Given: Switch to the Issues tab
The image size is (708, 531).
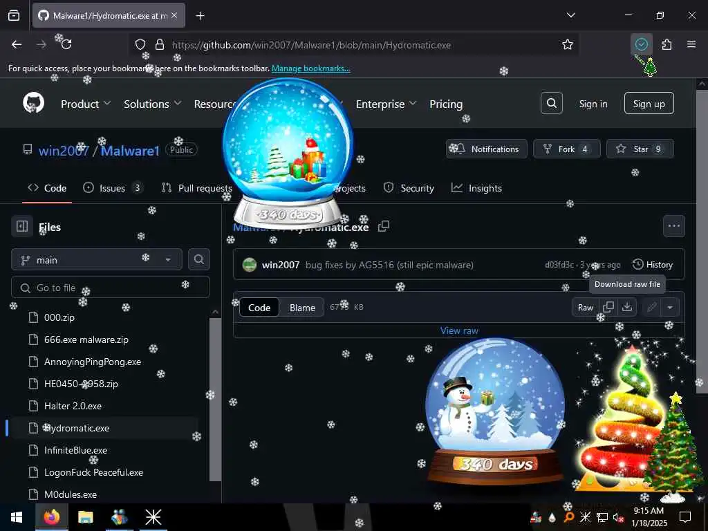Looking at the screenshot, I should (x=113, y=188).
